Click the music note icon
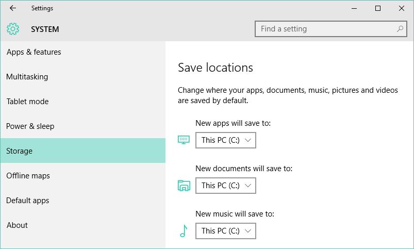This screenshot has height=249, width=414. click(184, 231)
